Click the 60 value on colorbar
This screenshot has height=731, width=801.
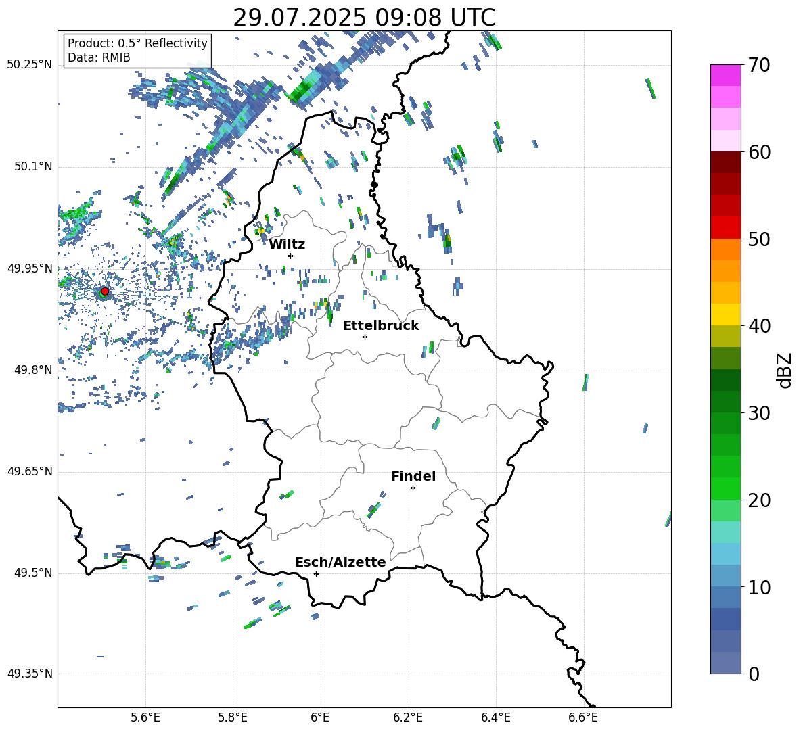[x=759, y=152]
